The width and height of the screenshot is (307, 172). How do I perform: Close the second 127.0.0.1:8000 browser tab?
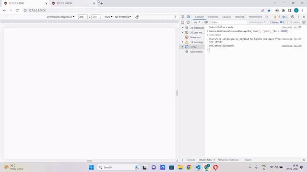coord(94,3)
